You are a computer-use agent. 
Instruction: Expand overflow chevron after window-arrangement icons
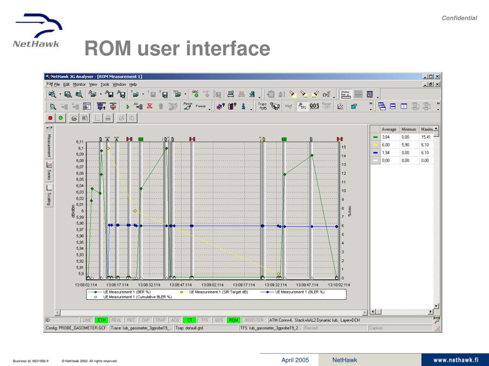(x=438, y=103)
